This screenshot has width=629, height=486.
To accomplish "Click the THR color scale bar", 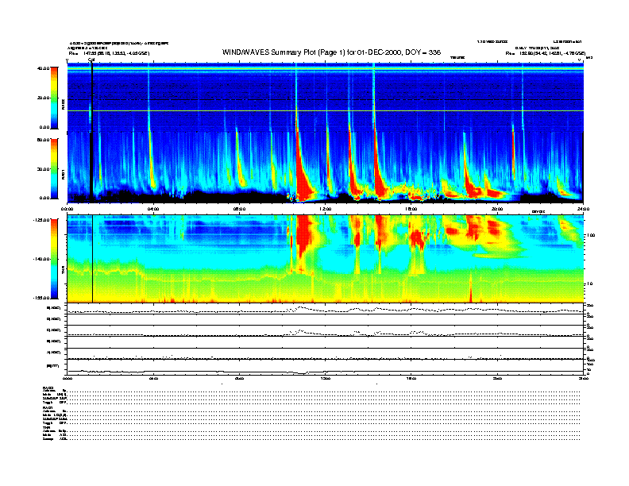I will click(54, 259).
